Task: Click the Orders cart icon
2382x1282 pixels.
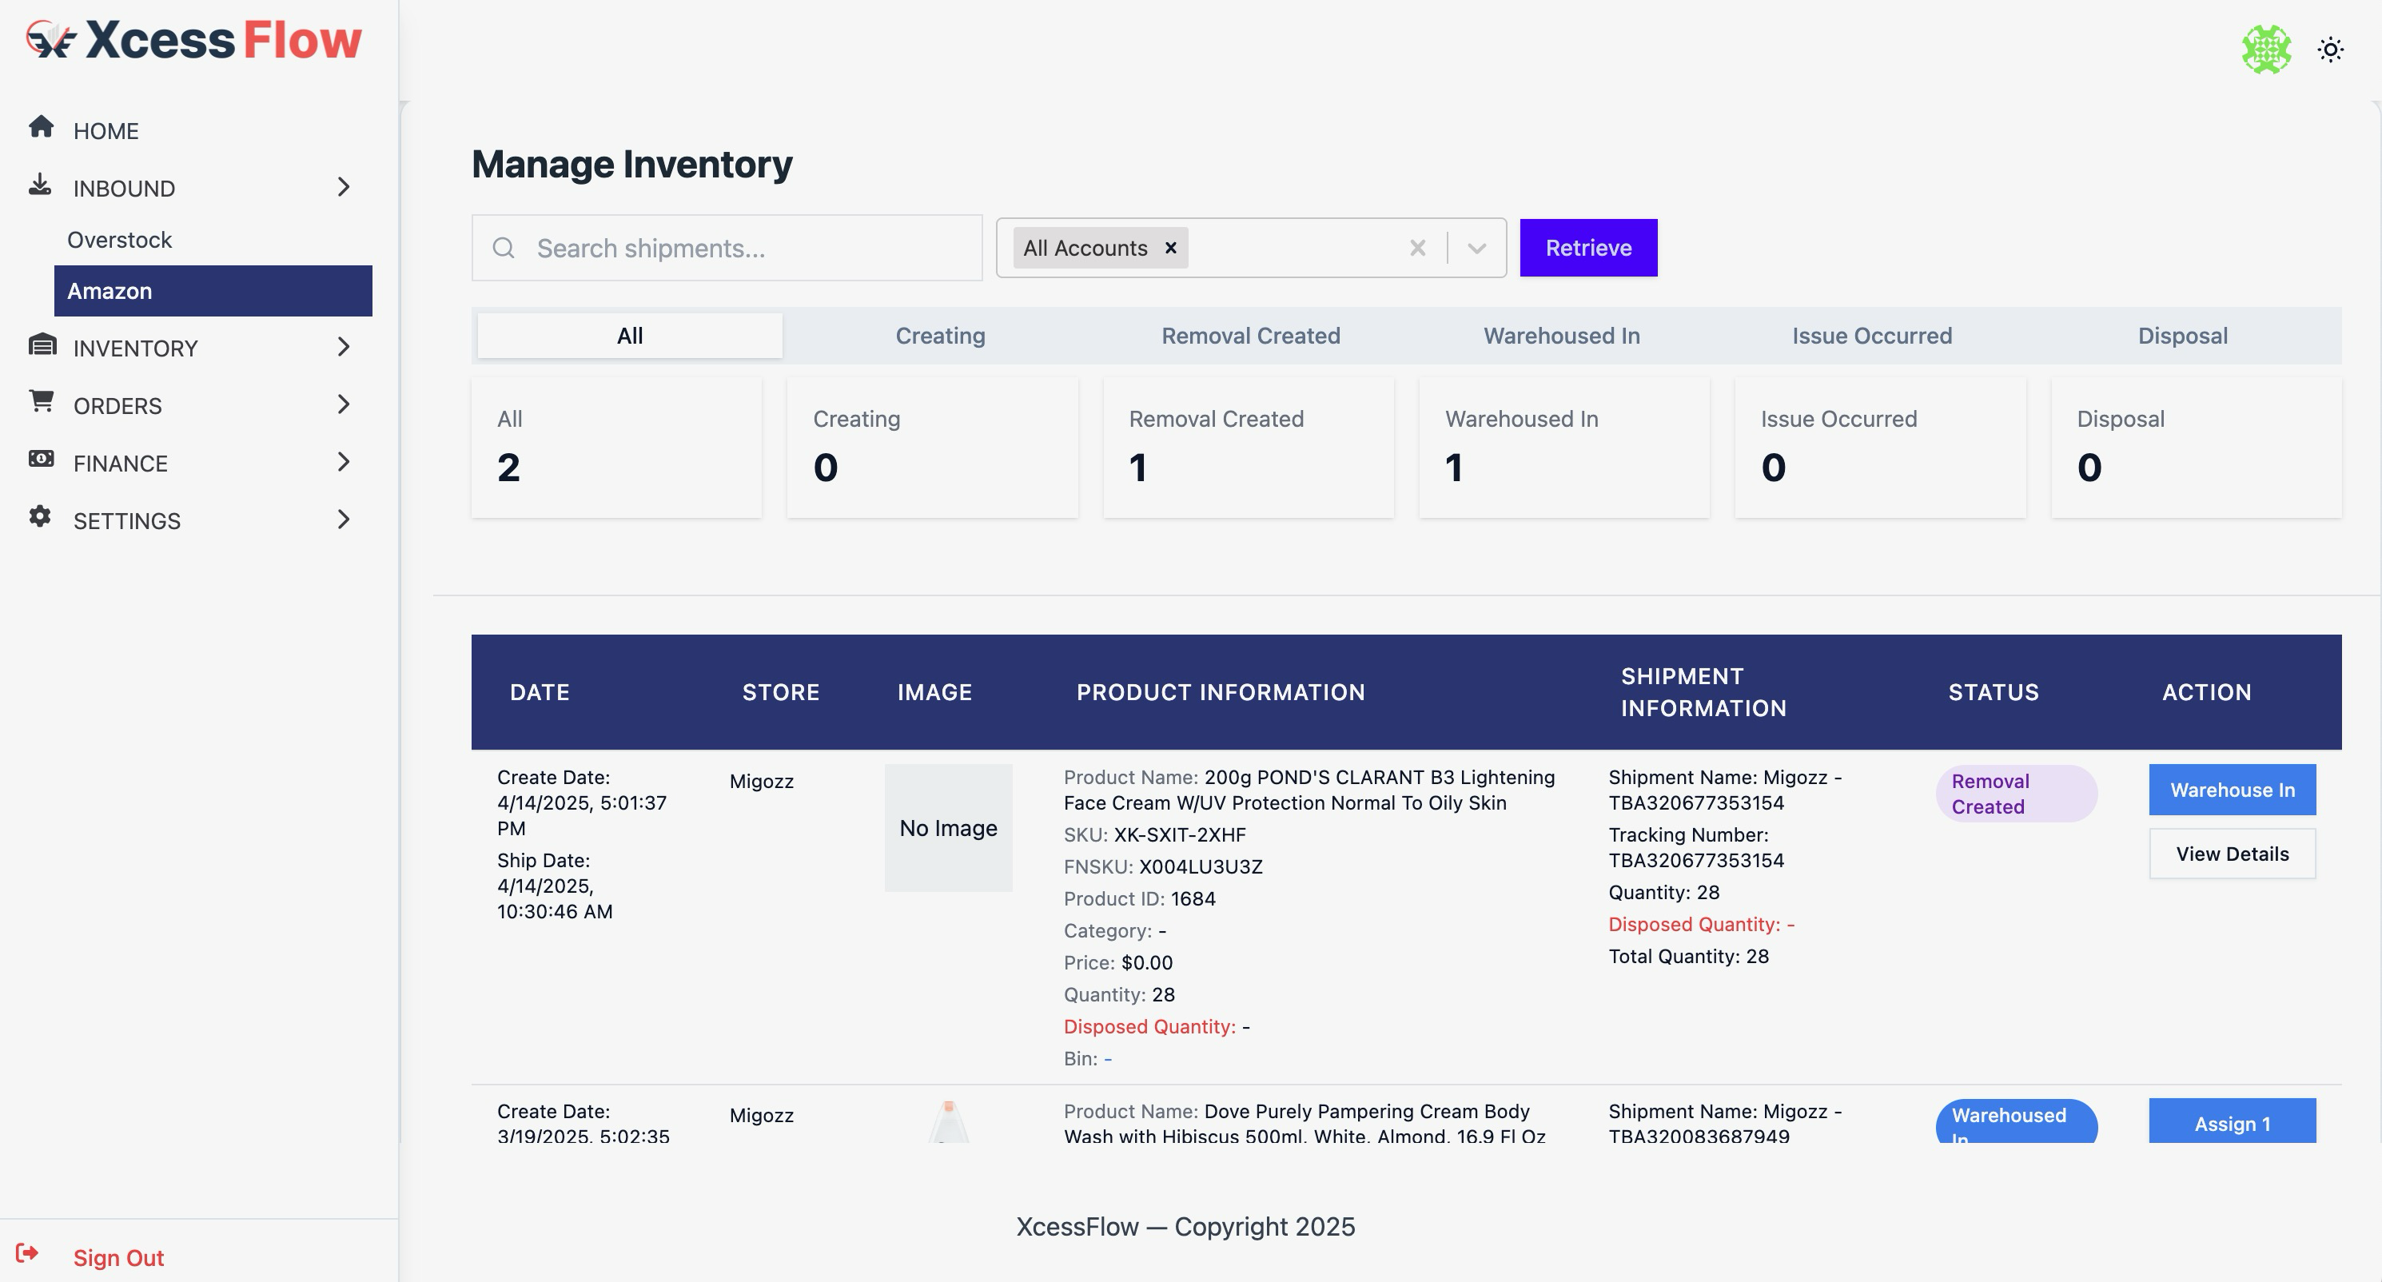Action: 42,401
